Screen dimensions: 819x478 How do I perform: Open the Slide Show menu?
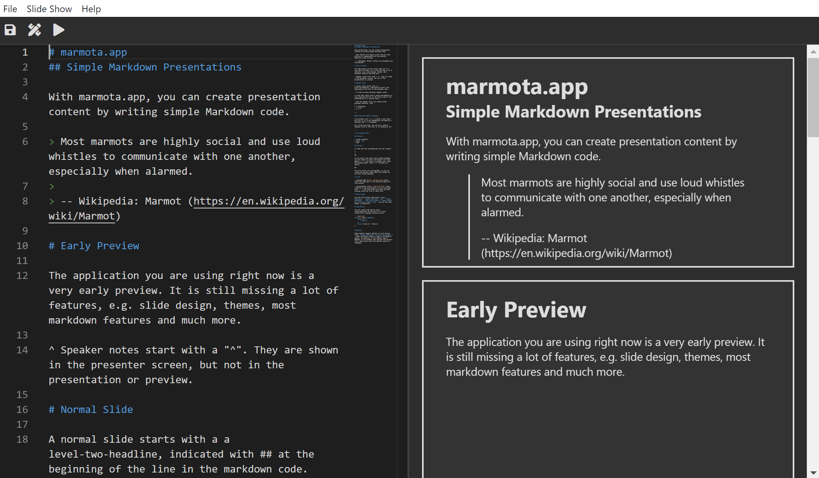point(49,9)
